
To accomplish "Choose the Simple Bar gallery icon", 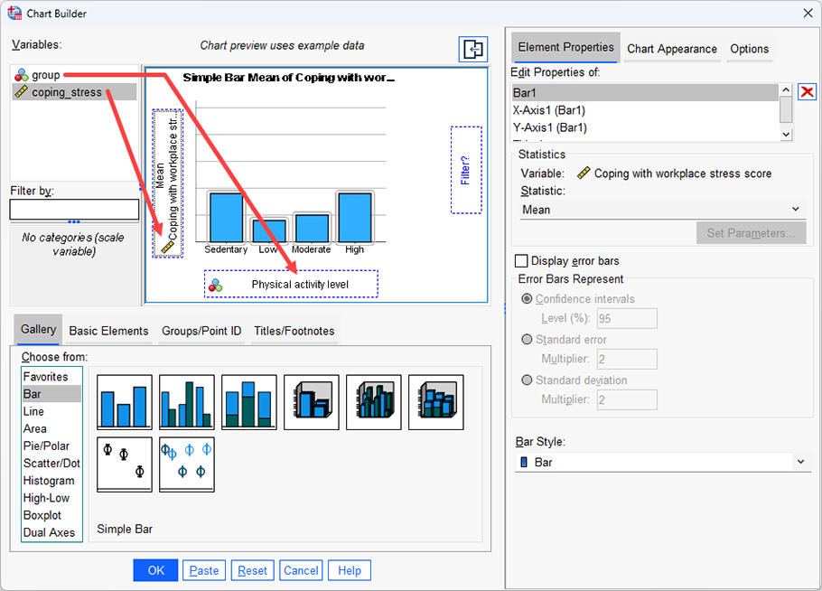I will coord(124,401).
